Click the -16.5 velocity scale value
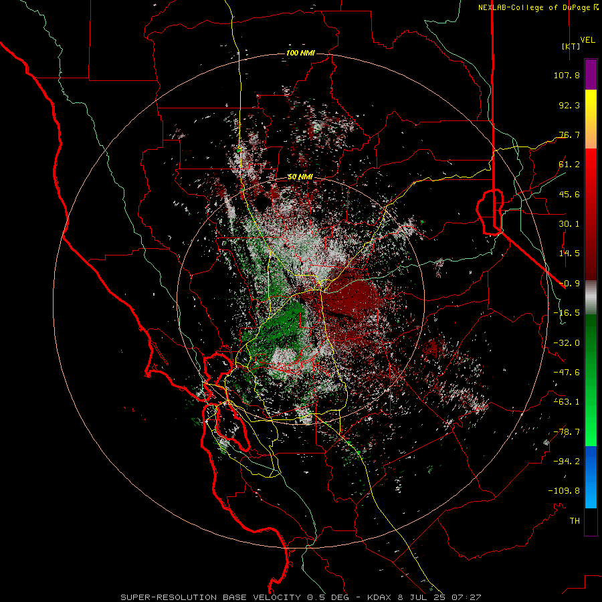 (567, 313)
